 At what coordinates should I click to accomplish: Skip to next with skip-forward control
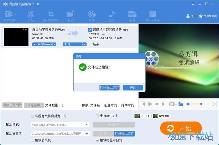tap(164, 104)
